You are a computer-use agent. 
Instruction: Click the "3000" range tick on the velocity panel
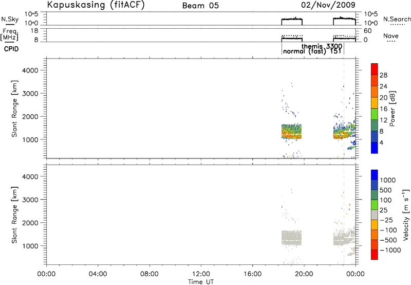[30, 200]
